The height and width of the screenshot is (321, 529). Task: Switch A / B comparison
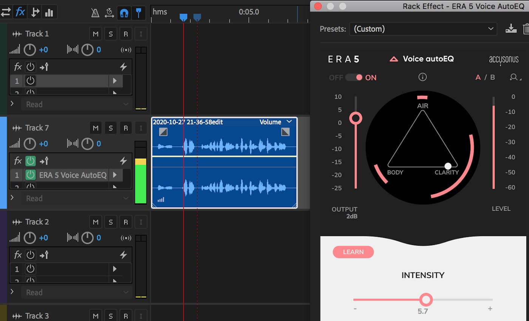(x=485, y=78)
